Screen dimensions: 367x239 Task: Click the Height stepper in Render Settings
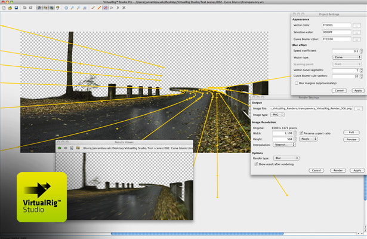pos(295,139)
